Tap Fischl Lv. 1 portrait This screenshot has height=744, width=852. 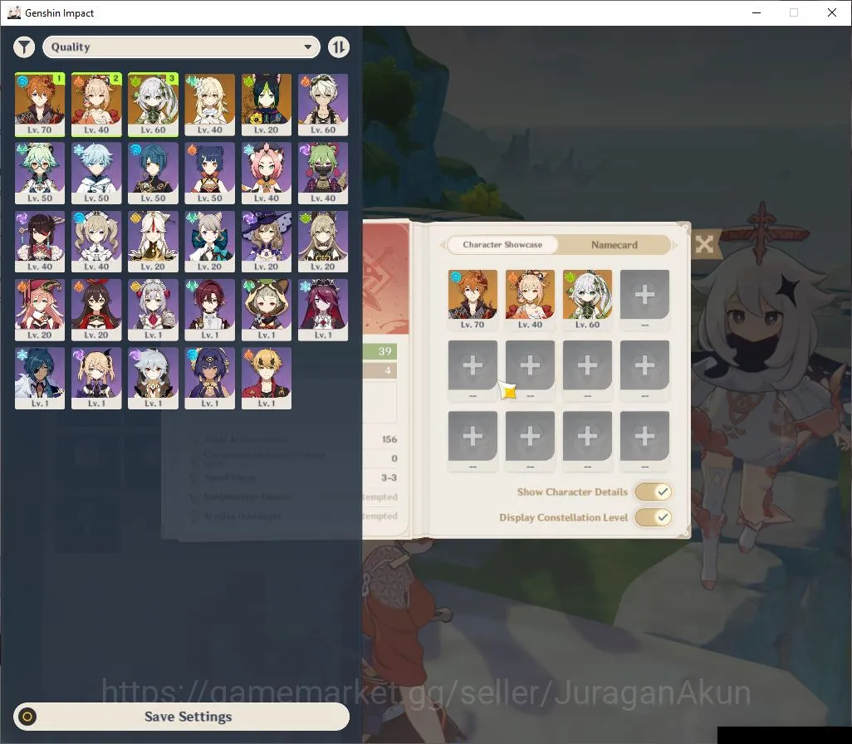point(96,379)
